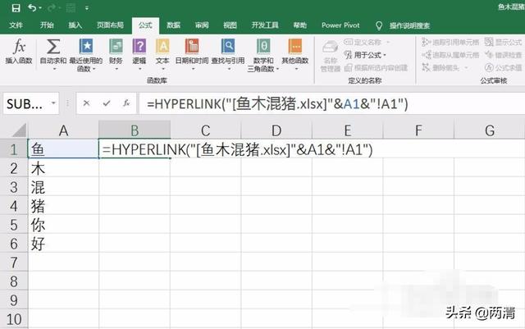
Task: Click inside the formula bar HYPERLINK text
Action: (277, 104)
